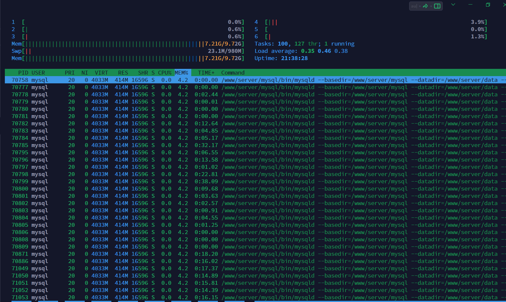
Task: Sort by TIME+ column header
Action: pyautogui.click(x=206, y=73)
